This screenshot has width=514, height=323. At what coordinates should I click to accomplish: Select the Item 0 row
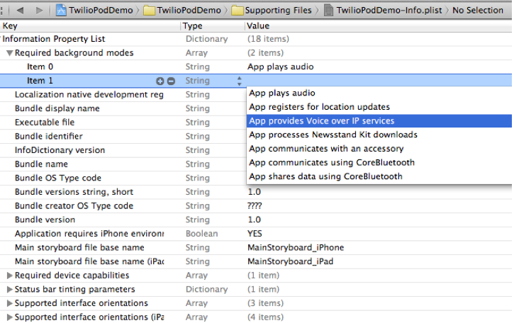point(256,67)
